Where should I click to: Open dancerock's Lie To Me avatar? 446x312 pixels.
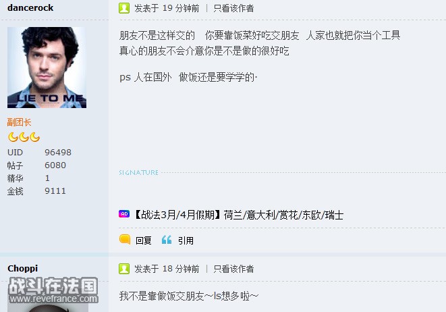tap(47, 68)
